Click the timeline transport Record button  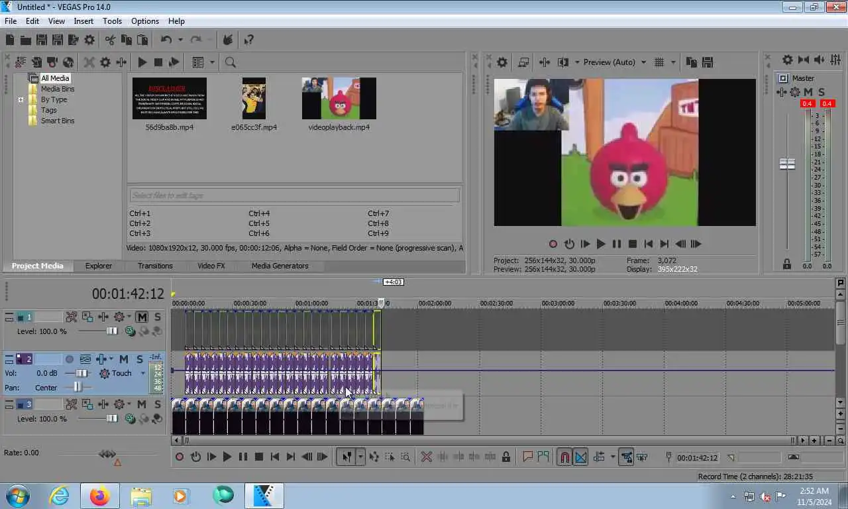pos(179,457)
